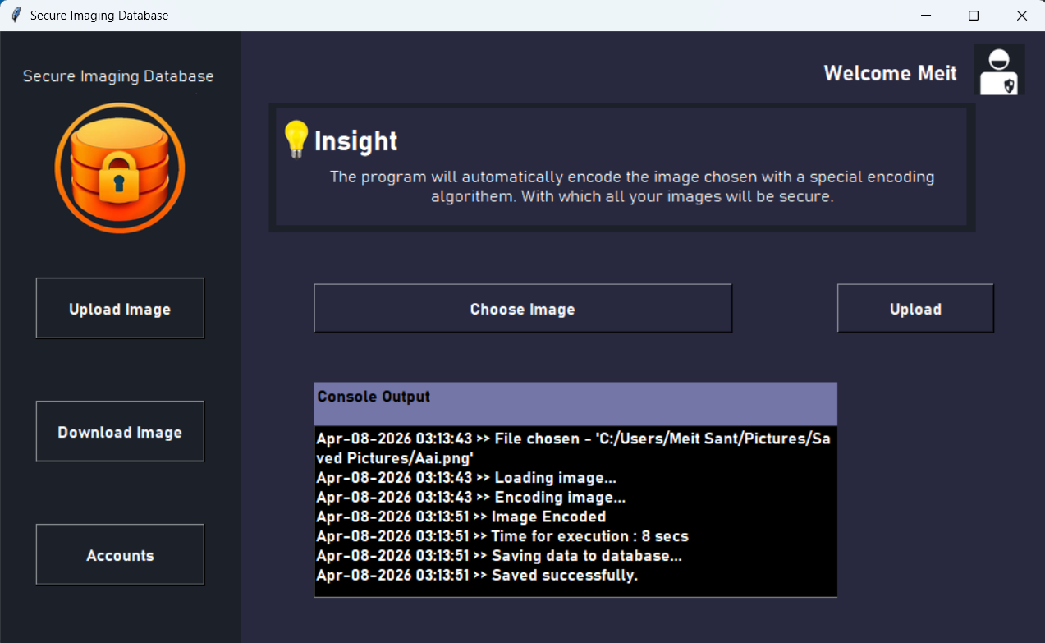This screenshot has width=1045, height=643.
Task: Click the window title in title bar
Action: (99, 16)
